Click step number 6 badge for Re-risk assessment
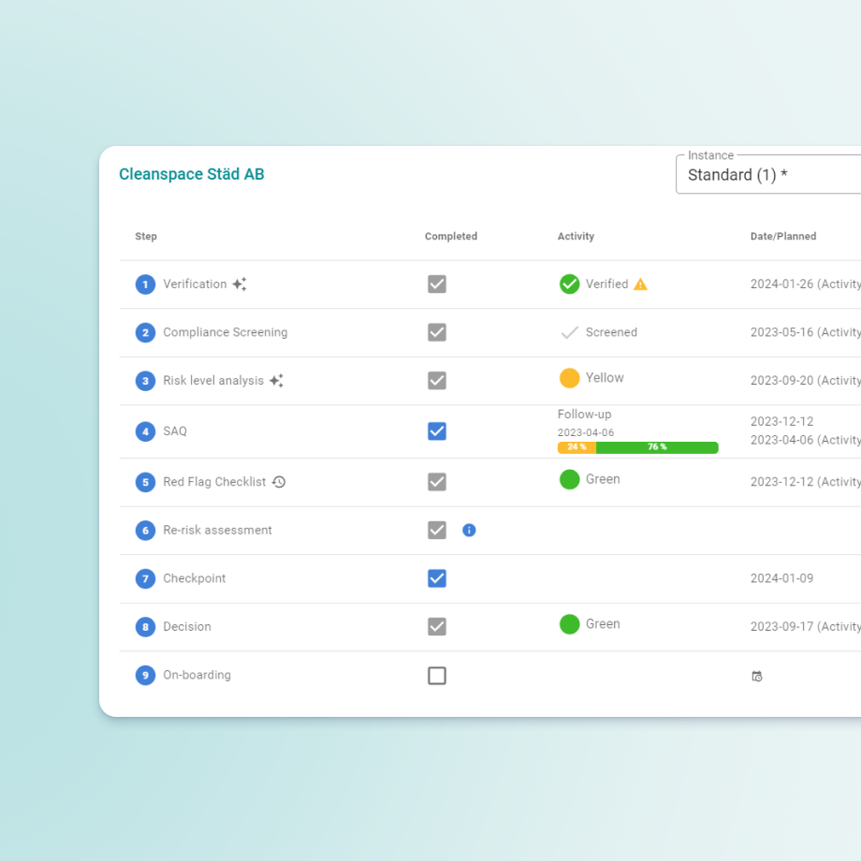 145,531
